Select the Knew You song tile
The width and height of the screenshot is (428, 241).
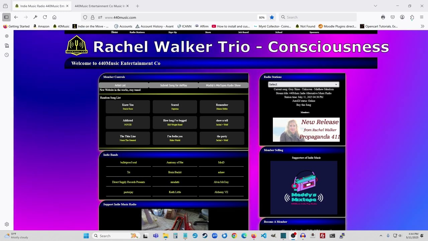(x=128, y=106)
